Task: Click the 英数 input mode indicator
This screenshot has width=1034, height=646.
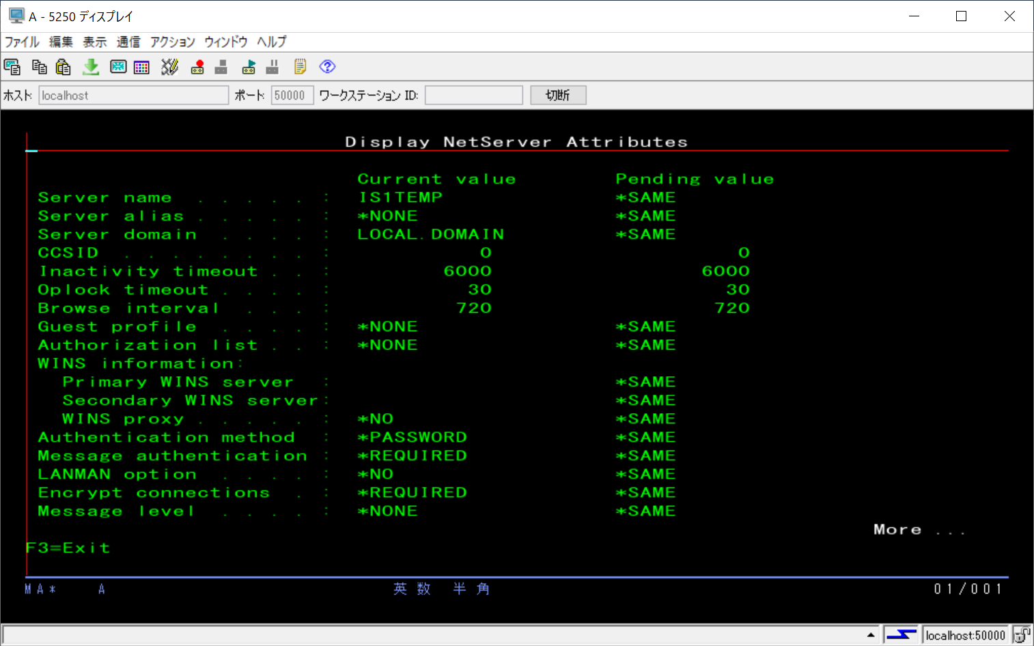Action: pyautogui.click(x=413, y=589)
